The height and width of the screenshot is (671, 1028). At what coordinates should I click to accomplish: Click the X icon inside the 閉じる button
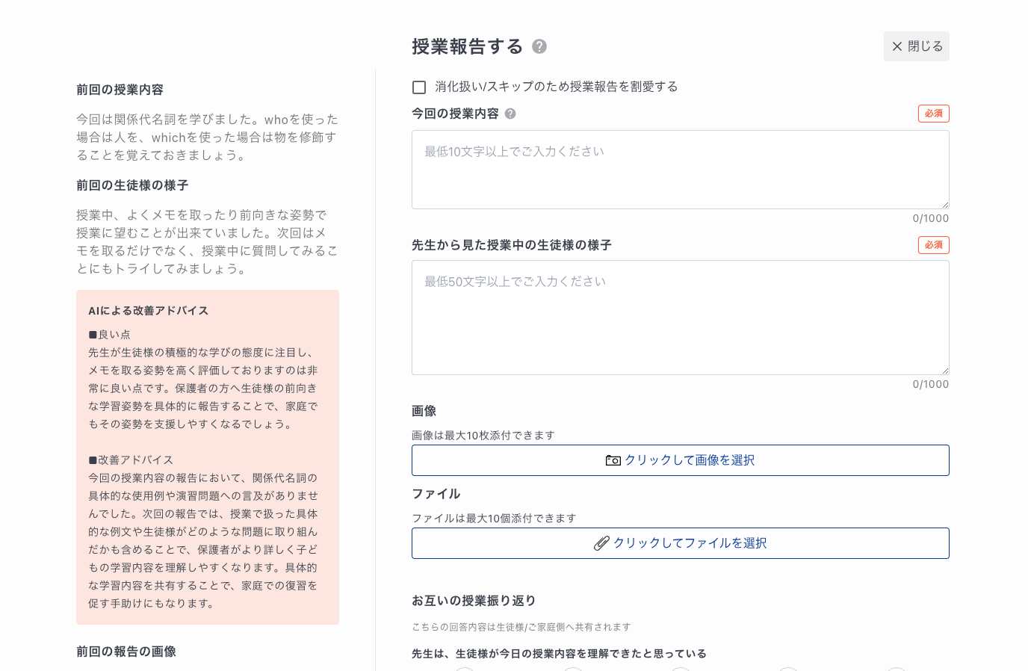click(897, 46)
